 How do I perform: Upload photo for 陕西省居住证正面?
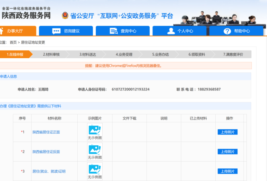pos(228,132)
